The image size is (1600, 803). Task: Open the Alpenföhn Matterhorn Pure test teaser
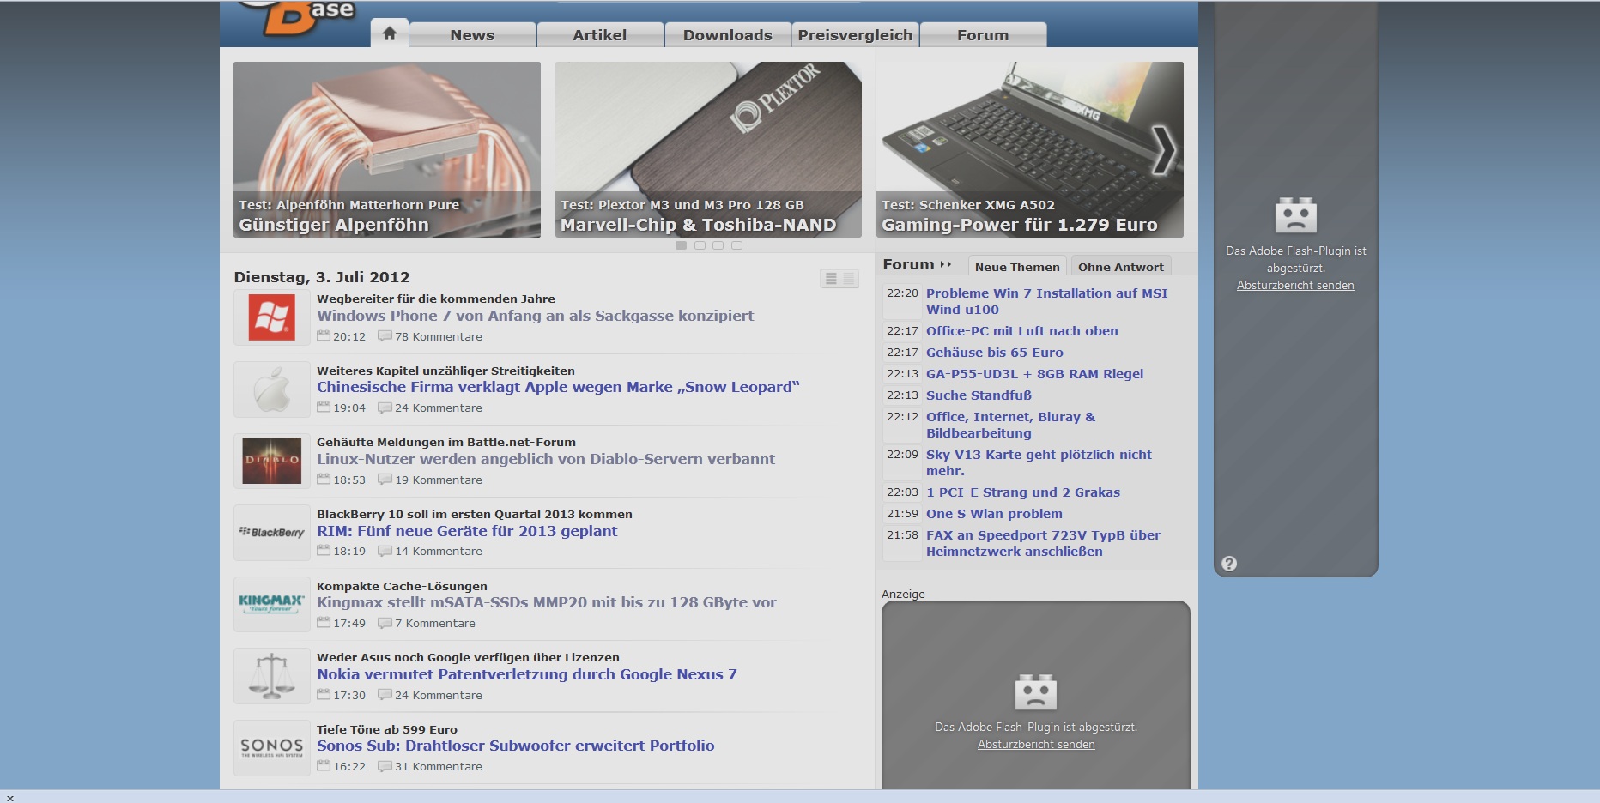coord(387,149)
